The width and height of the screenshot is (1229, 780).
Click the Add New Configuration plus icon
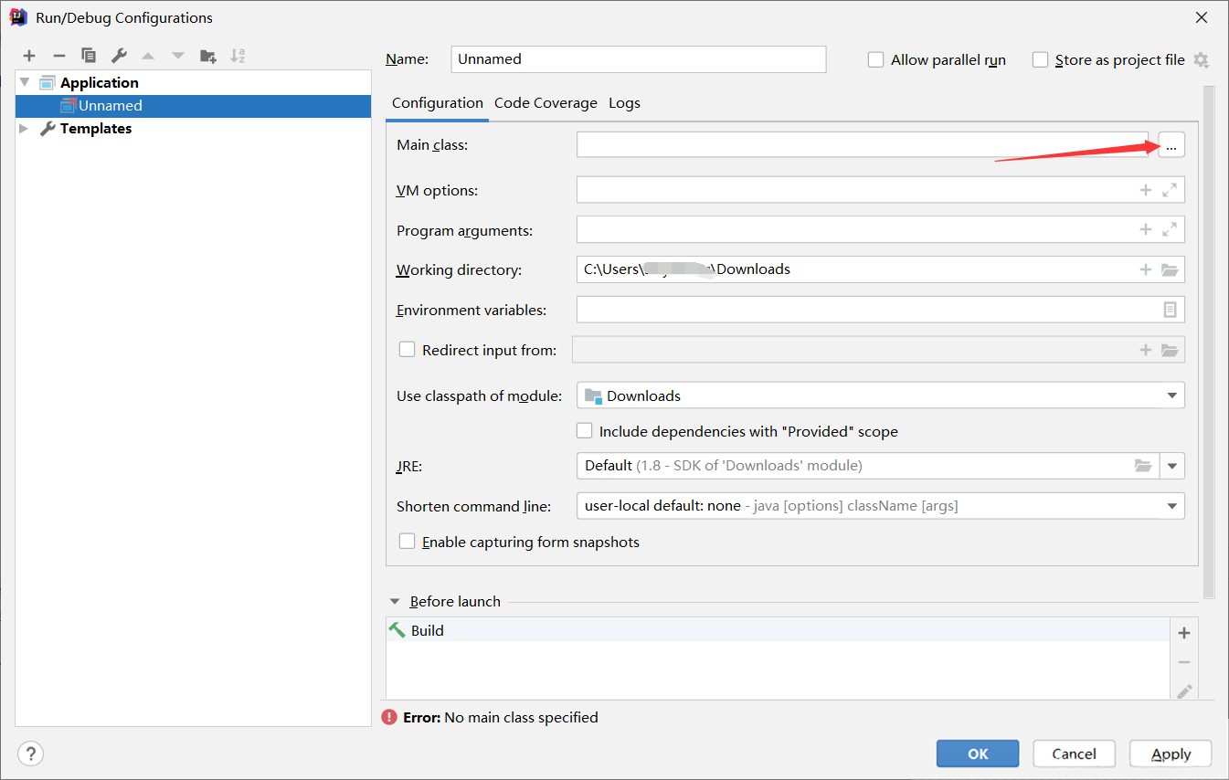click(x=29, y=56)
